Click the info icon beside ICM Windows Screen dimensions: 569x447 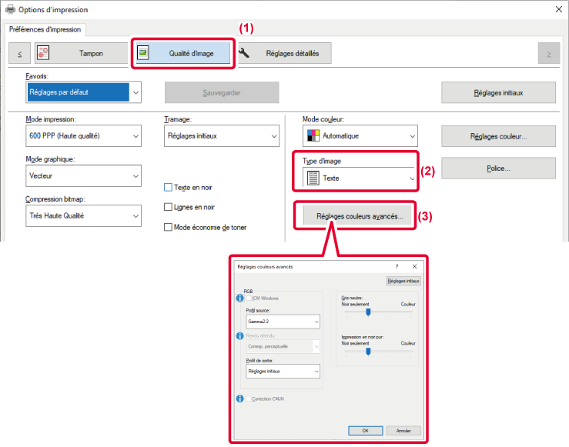click(x=240, y=297)
